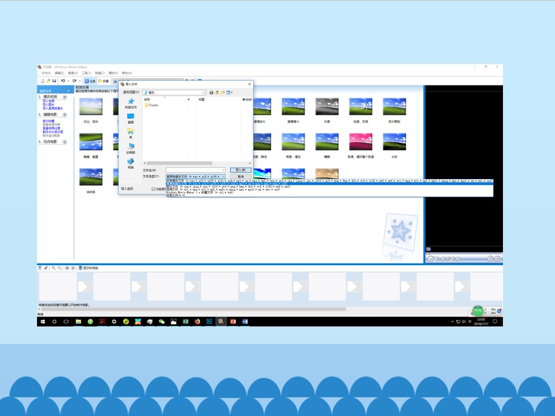This screenshot has height=416, width=555.
Task: Toggle the Collections (收藏) pane button
Action: [103, 81]
